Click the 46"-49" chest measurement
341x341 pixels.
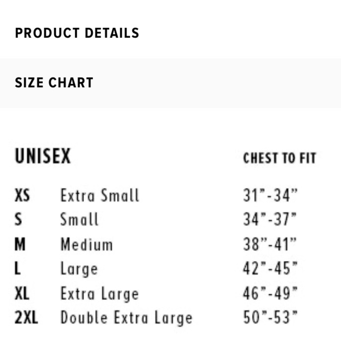pos(270,293)
